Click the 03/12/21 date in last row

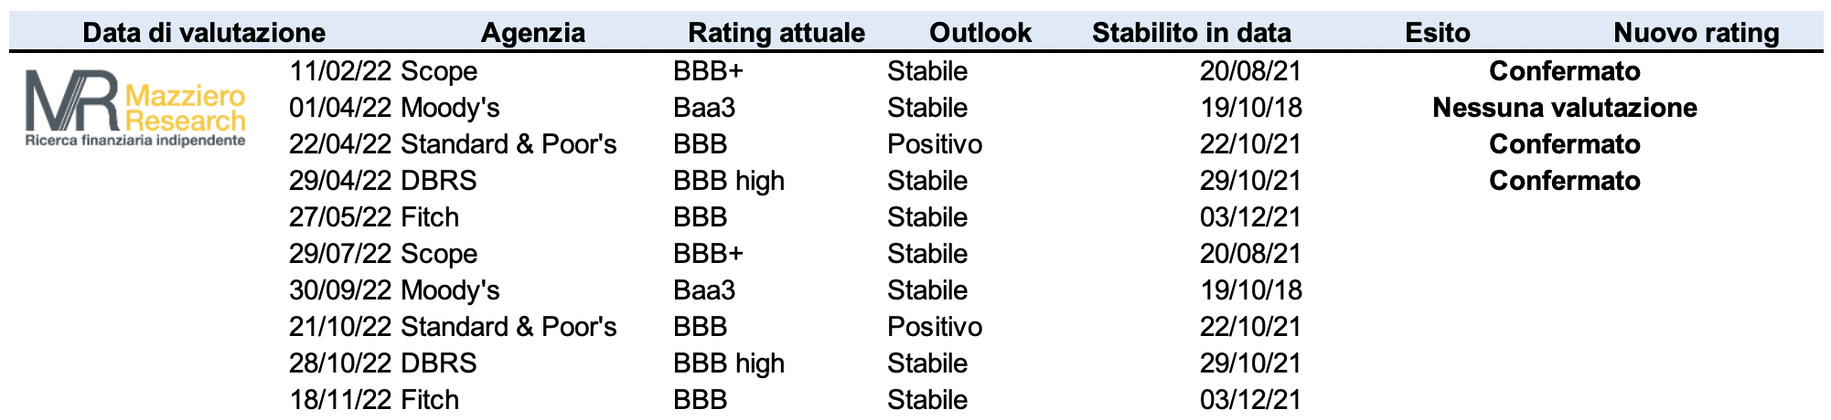coord(1250,400)
